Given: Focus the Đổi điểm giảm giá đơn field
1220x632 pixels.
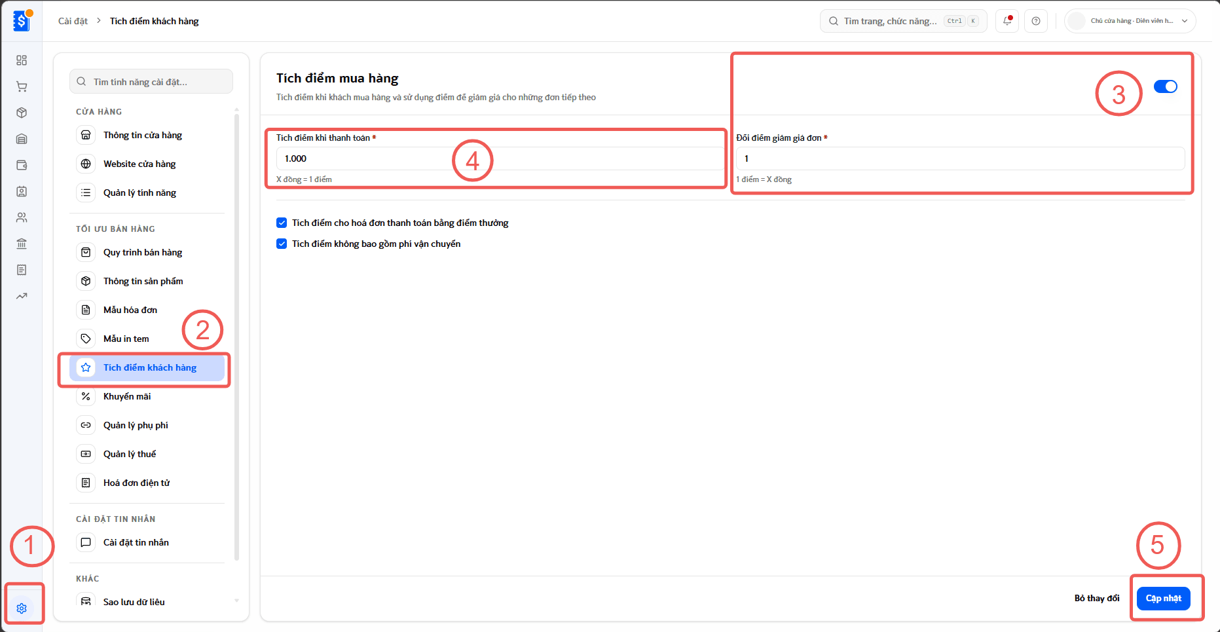Looking at the screenshot, I should 961,158.
